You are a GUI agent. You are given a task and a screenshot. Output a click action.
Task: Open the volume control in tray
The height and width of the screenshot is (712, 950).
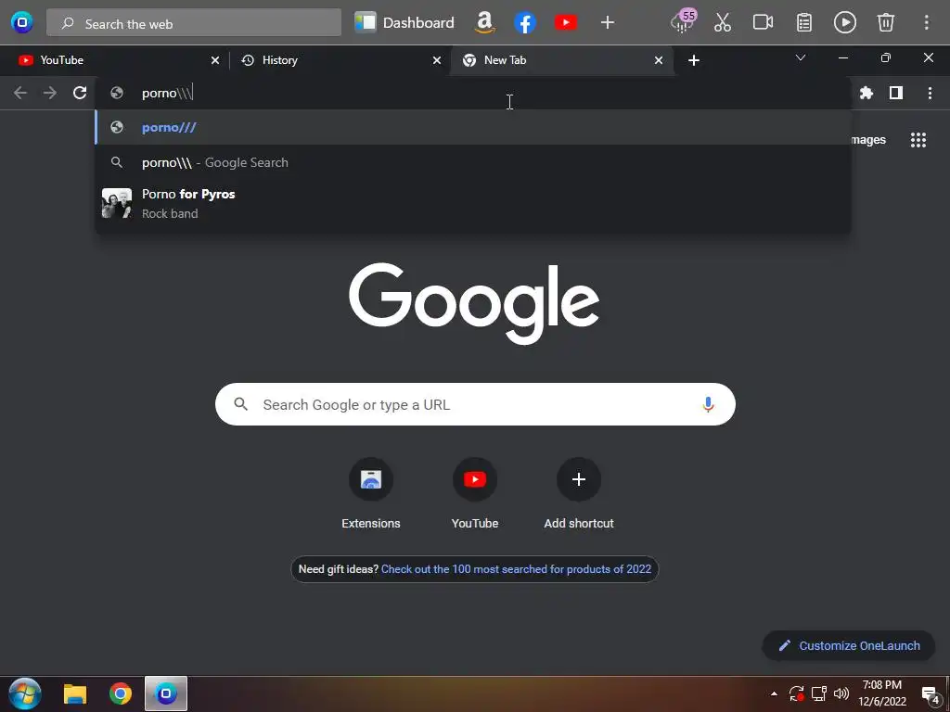point(841,693)
